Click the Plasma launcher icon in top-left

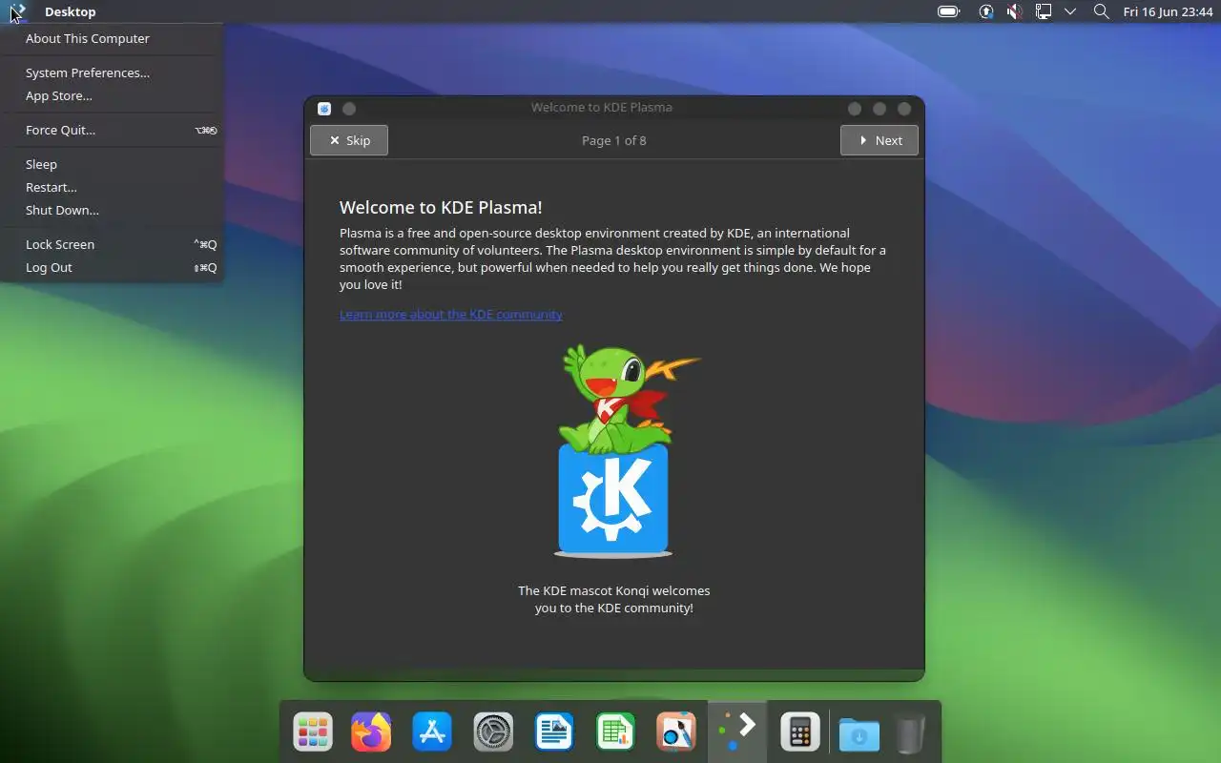point(16,11)
